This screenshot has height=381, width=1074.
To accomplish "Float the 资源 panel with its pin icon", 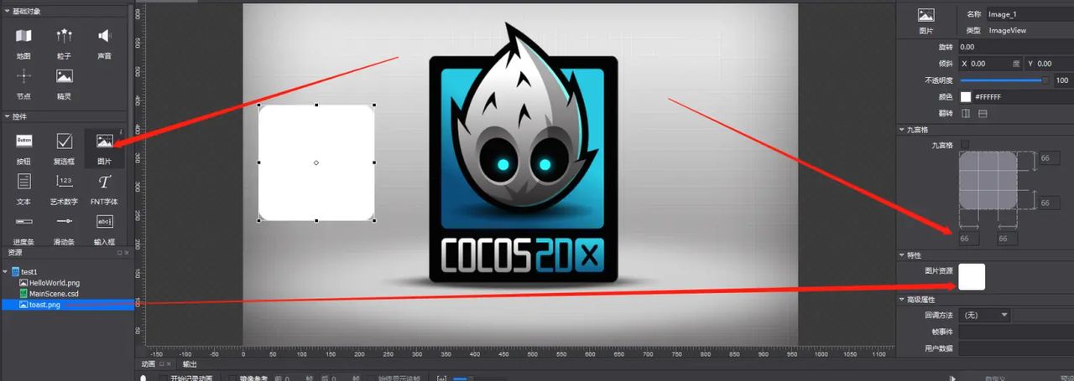I will pyautogui.click(x=119, y=252).
